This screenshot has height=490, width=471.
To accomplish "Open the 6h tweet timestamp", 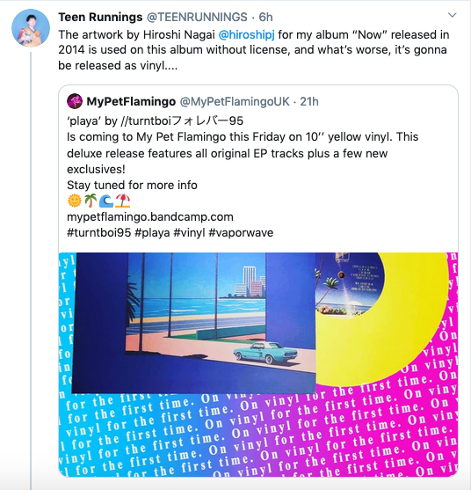I will click(265, 17).
